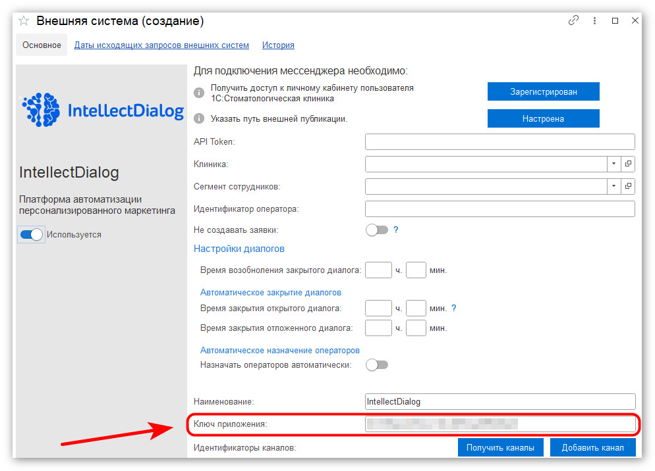This screenshot has height=471, width=655.
Task: Add the form to favorites with the star icon
Action: pyautogui.click(x=24, y=20)
